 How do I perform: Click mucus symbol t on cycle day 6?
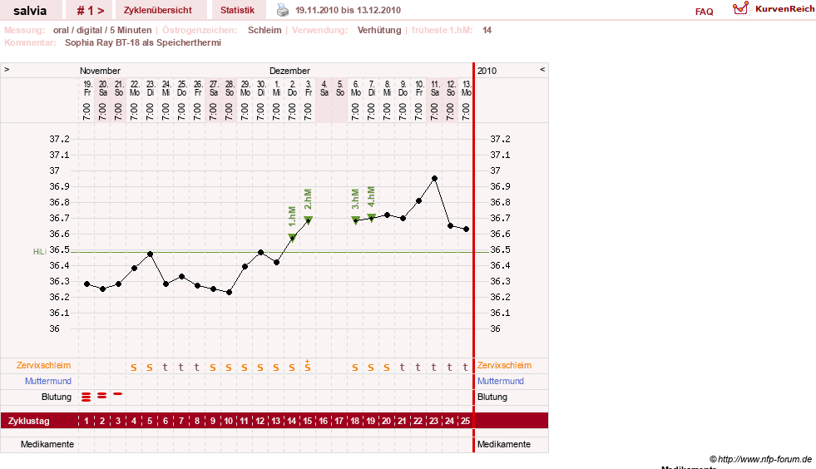click(x=166, y=367)
